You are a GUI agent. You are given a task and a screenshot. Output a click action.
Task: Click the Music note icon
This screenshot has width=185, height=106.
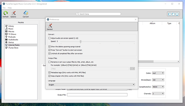pyautogui.click(x=6, y=29)
